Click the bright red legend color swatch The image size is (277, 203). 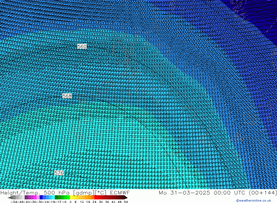[96, 197]
